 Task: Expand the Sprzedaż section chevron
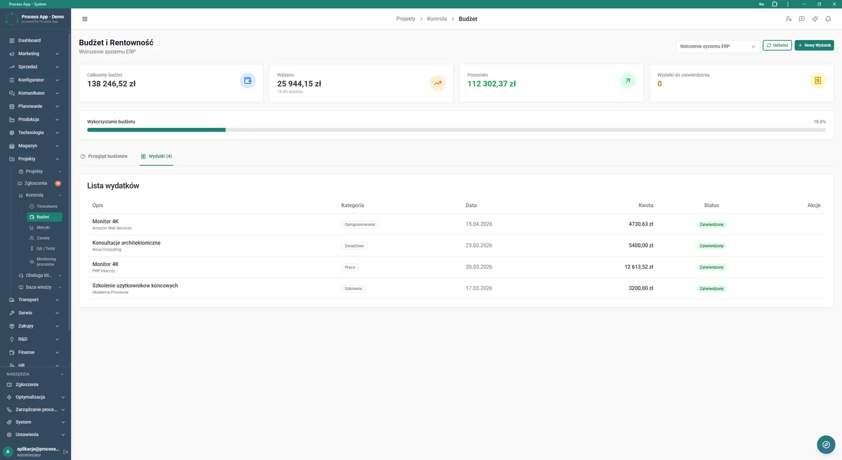tap(57, 67)
